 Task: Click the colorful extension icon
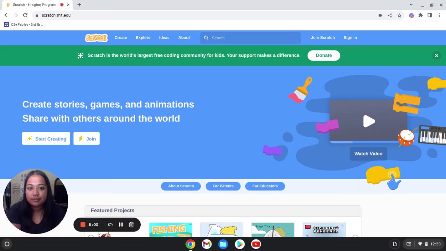412,15
